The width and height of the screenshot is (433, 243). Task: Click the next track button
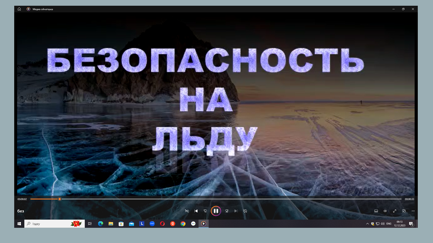click(x=236, y=211)
